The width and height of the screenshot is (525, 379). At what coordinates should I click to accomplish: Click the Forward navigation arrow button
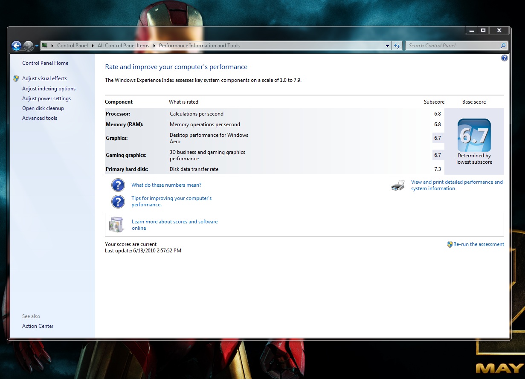(28, 46)
